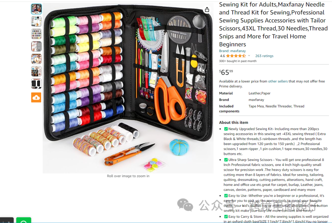Select the third thumbnail with thread color chart
Image resolution: width=332 pixels, height=223 pixels.
click(x=36, y=34)
